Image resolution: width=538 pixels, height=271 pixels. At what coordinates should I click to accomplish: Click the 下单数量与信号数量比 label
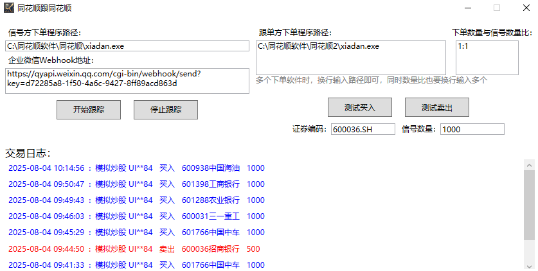[492, 33]
